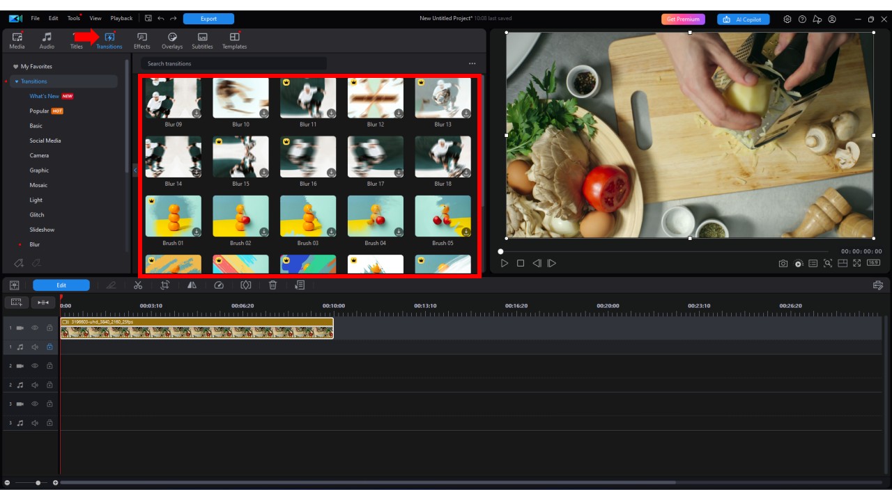Hide video track 3 with the eye icon
Screen dimensions: 892x501
[x=35, y=404]
